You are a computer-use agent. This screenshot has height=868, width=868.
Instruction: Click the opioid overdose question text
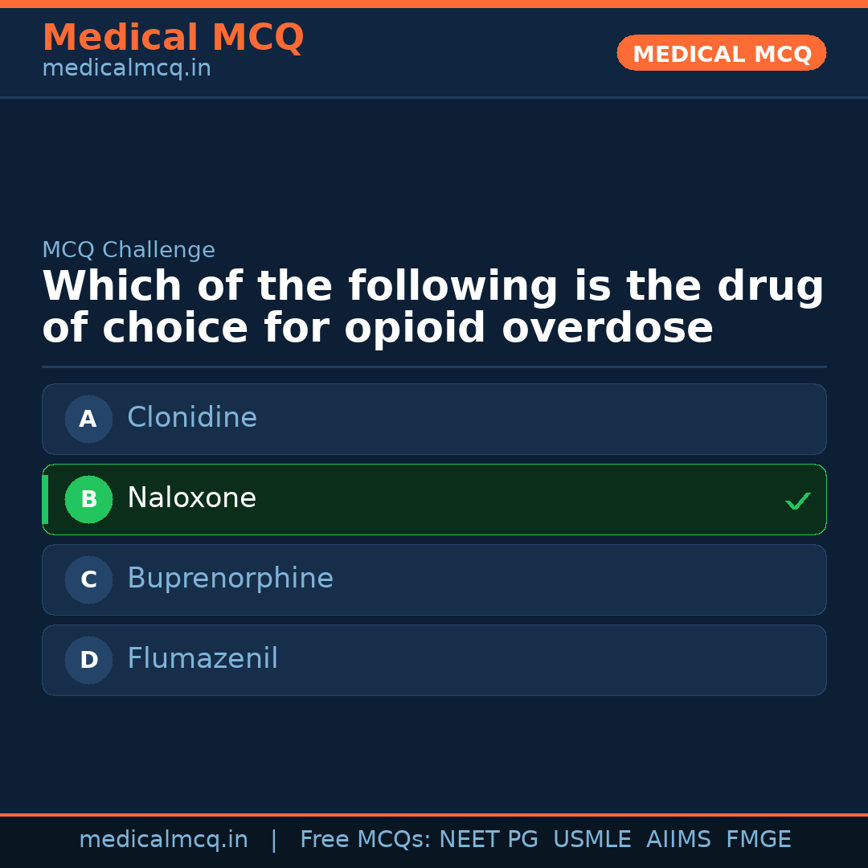tap(432, 308)
